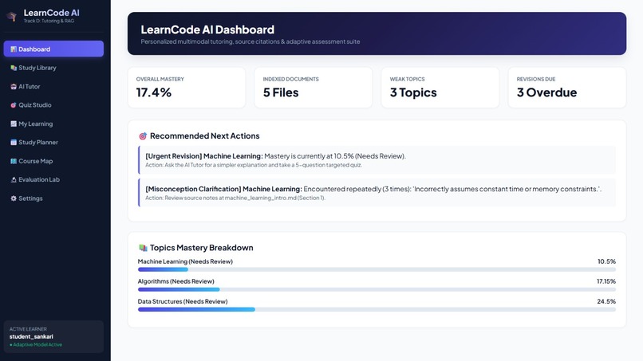The image size is (643, 361).
Task: Click the LearnCode AI Dashboard heading
Action: [207, 29]
